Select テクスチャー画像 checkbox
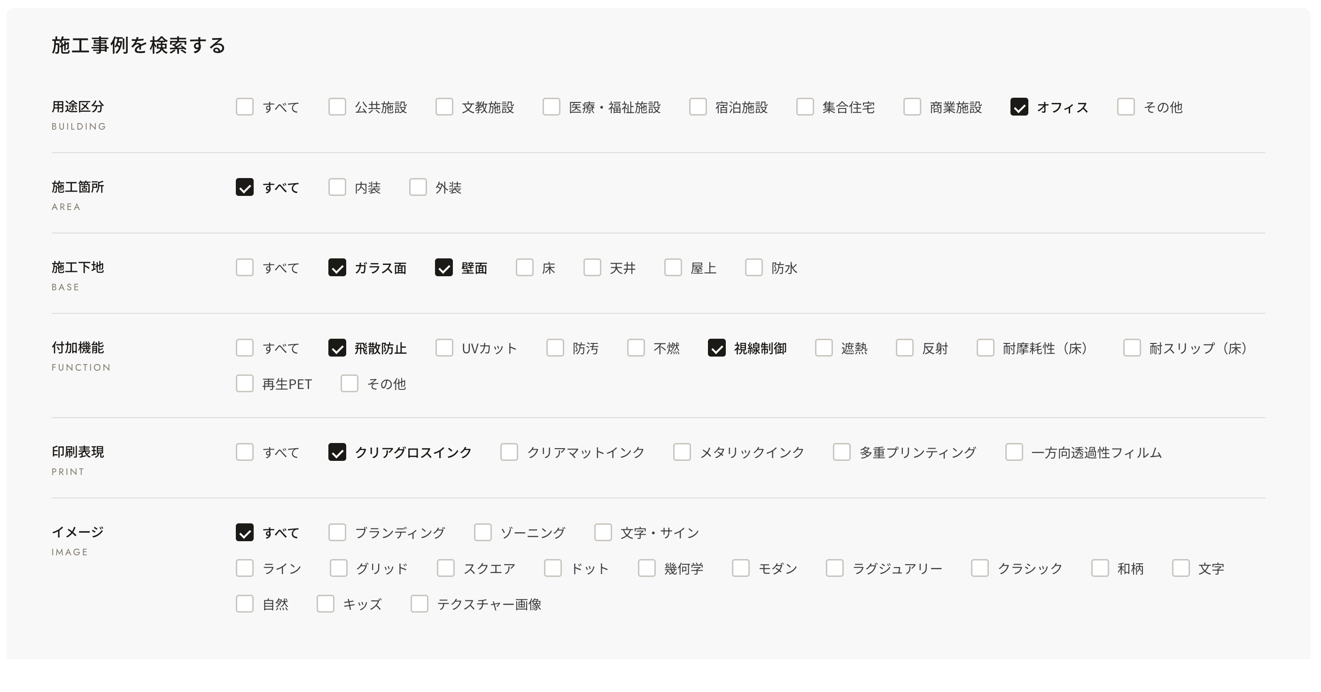 click(x=420, y=604)
